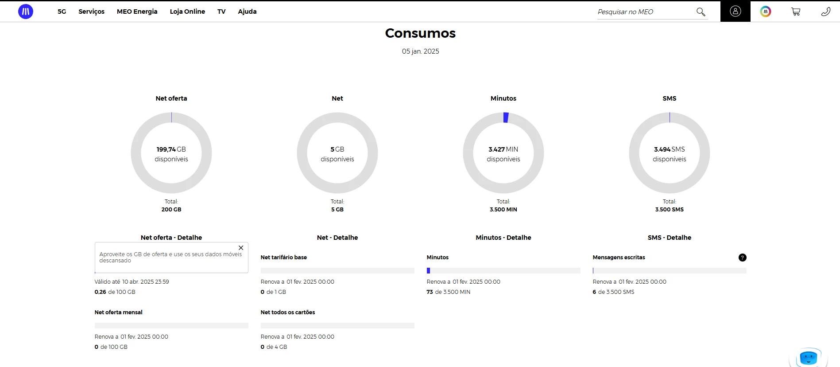Click the 6 de 3.500 SMS text
The image size is (840, 367).
(x=613, y=292)
